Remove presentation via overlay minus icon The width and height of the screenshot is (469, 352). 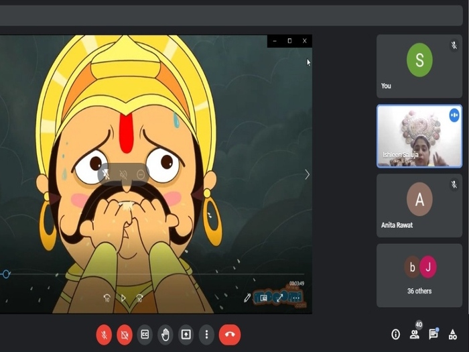coord(141,174)
